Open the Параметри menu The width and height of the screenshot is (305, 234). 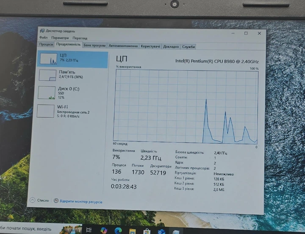tap(60, 38)
